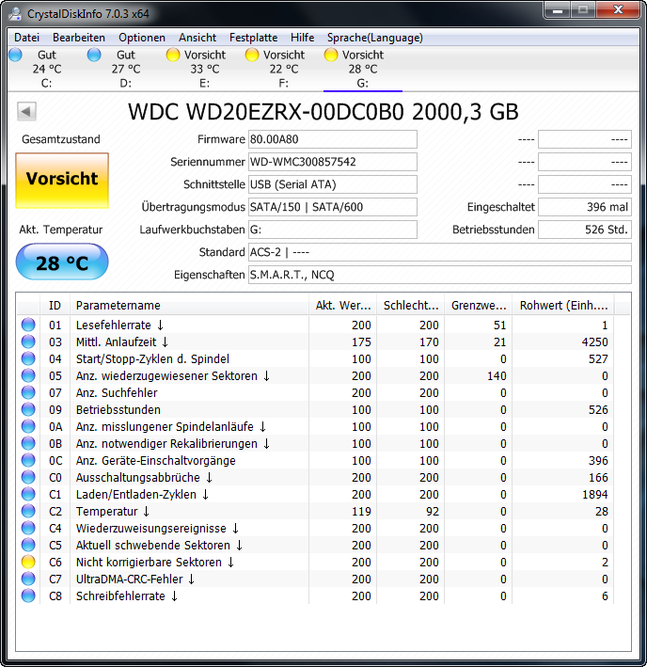647x667 pixels.
Task: Click raw value 166 in table
Action: (598, 477)
